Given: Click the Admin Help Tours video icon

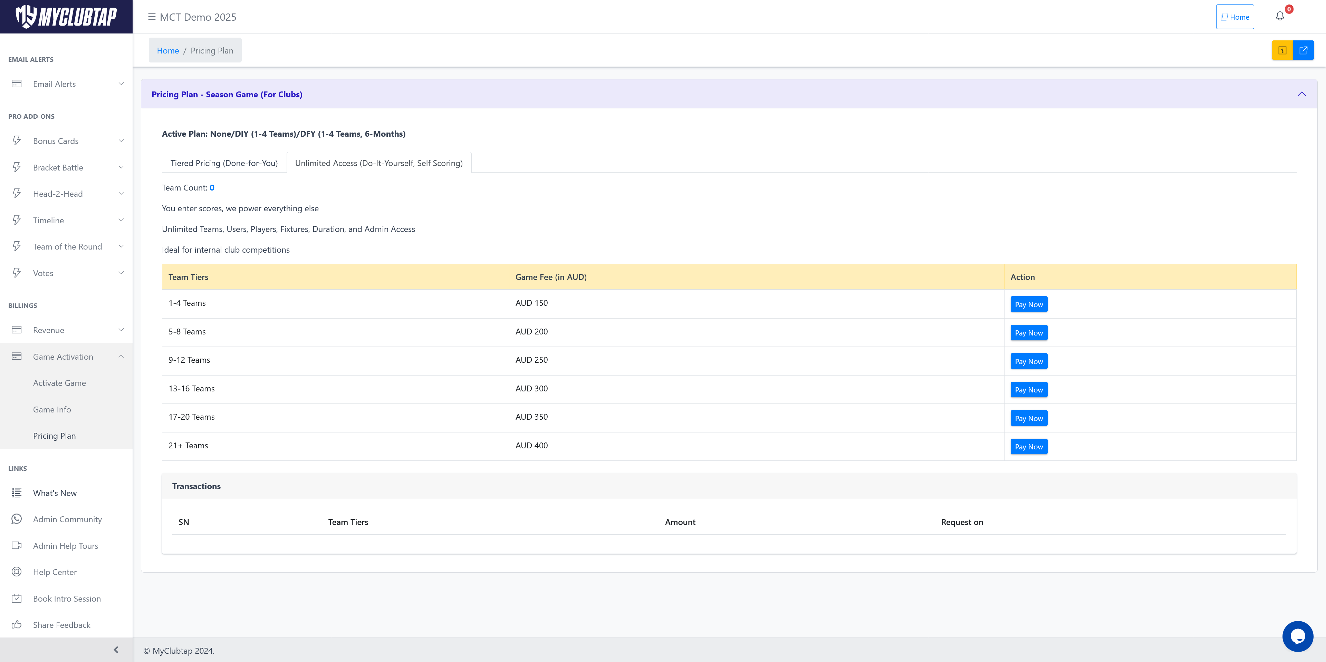Looking at the screenshot, I should point(17,545).
